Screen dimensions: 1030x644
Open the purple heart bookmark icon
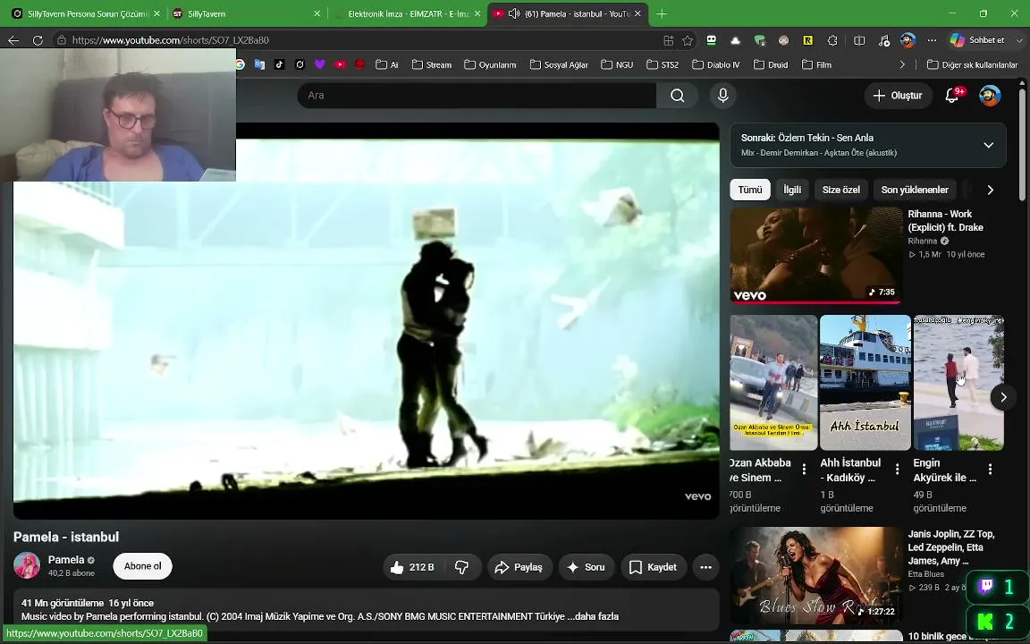tap(320, 64)
